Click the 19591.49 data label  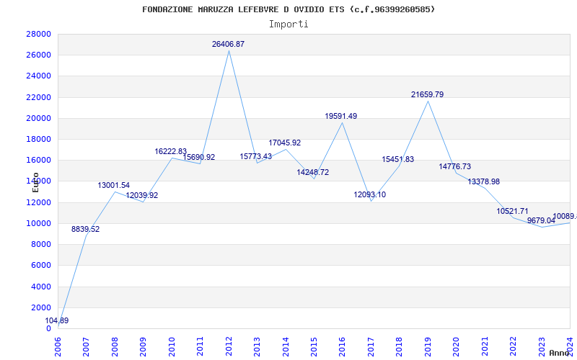point(340,116)
